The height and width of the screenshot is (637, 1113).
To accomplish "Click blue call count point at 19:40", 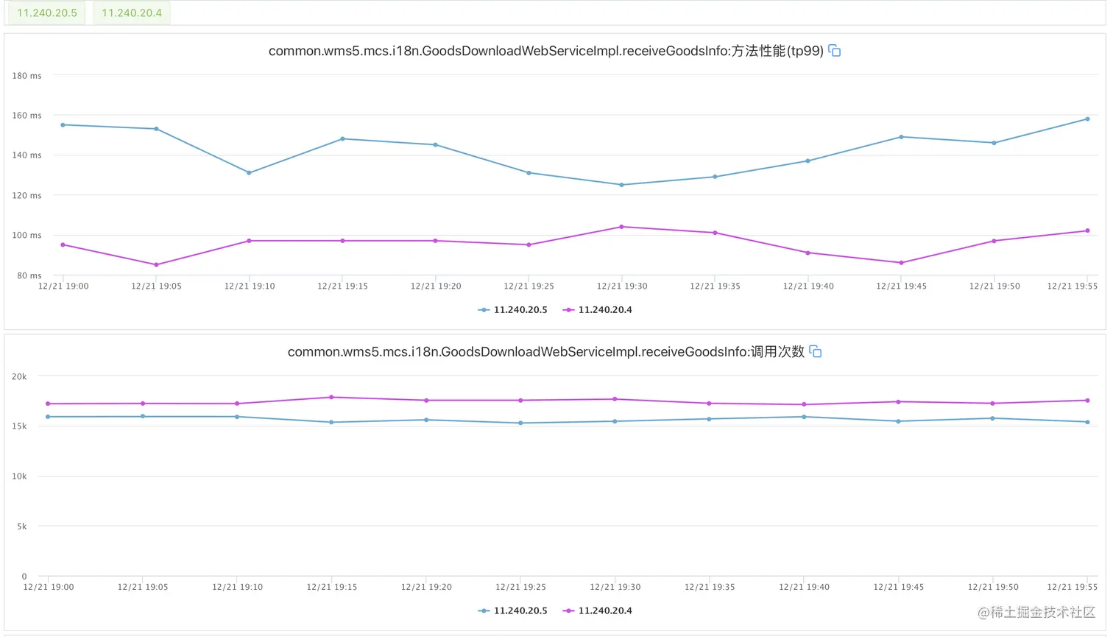I will coord(804,417).
